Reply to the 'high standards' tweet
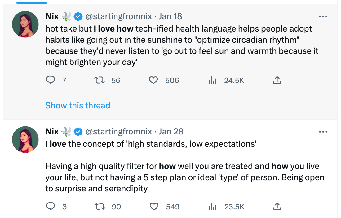This screenshot has height=218, width=341. pyautogui.click(x=50, y=207)
